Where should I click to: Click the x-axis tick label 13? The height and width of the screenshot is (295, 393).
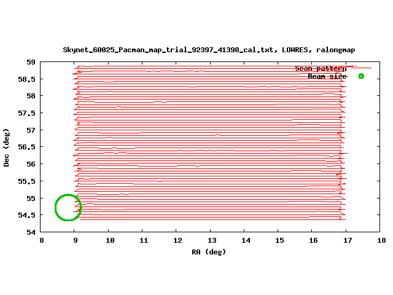212,240
